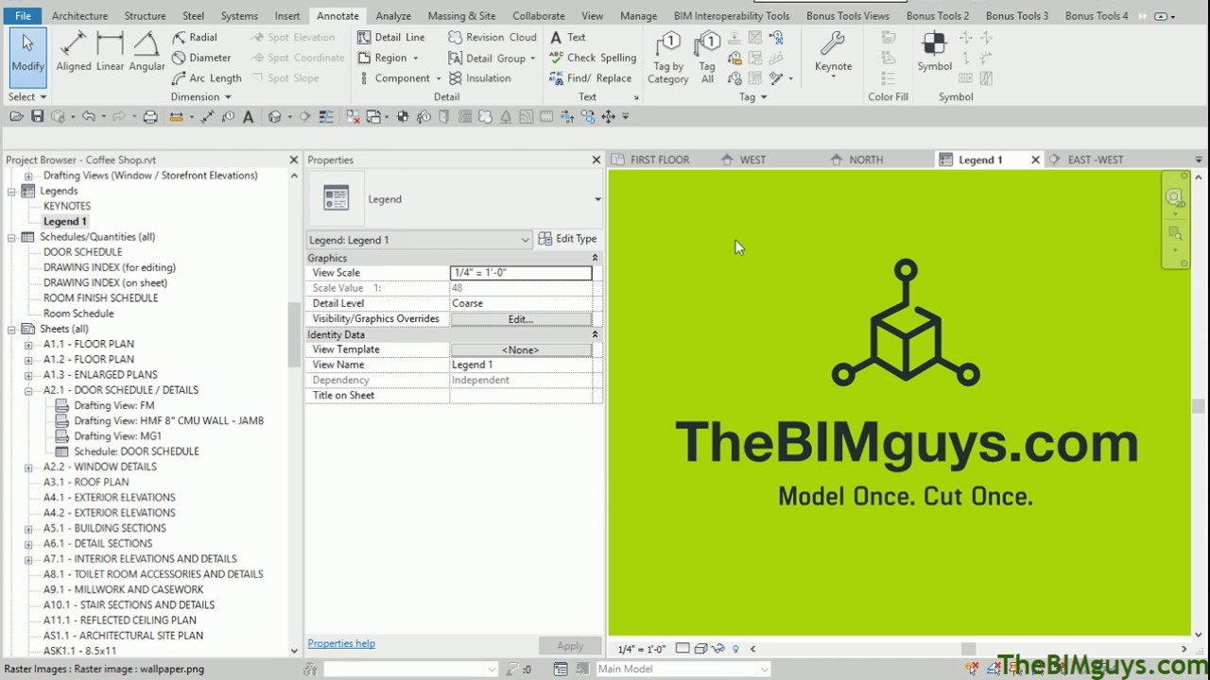Open the Properties help link
This screenshot has width=1210, height=680.
(x=341, y=644)
